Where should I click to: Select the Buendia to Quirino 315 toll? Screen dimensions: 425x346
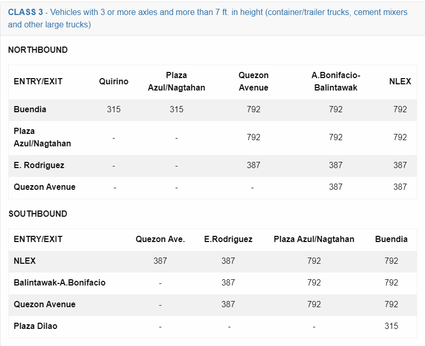114,109
